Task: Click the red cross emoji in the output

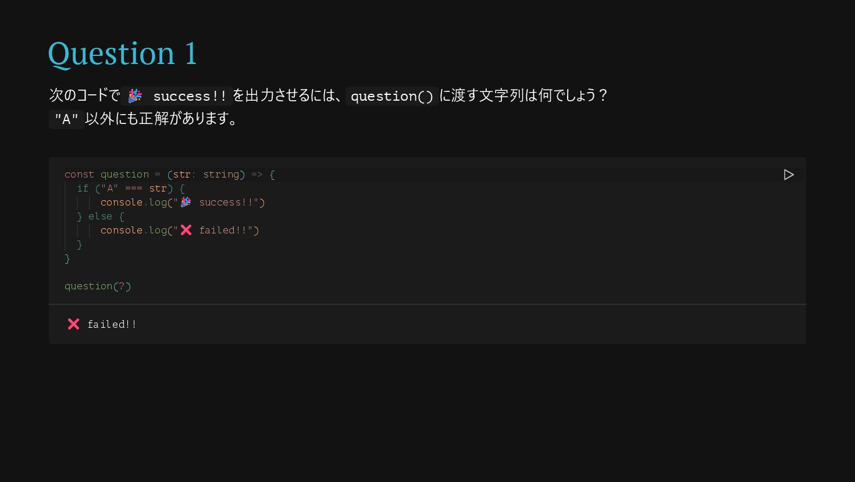Action: pyautogui.click(x=73, y=324)
